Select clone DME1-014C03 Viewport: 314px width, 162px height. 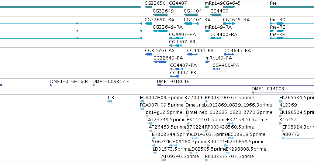[x=283, y=93]
